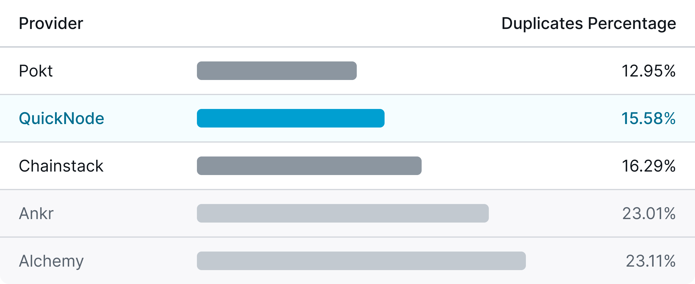Click the 12.95% value for Pokt
Screen dimensions: 695x284
coord(649,71)
